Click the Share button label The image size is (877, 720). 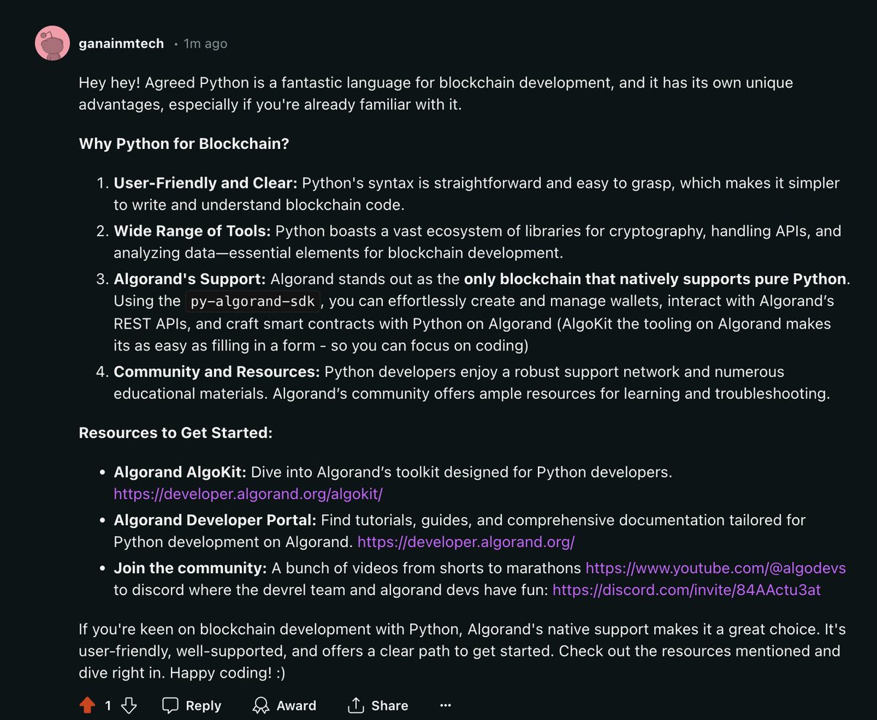(x=390, y=706)
